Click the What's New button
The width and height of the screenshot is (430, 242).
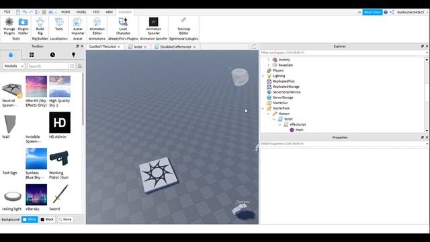click(x=372, y=12)
